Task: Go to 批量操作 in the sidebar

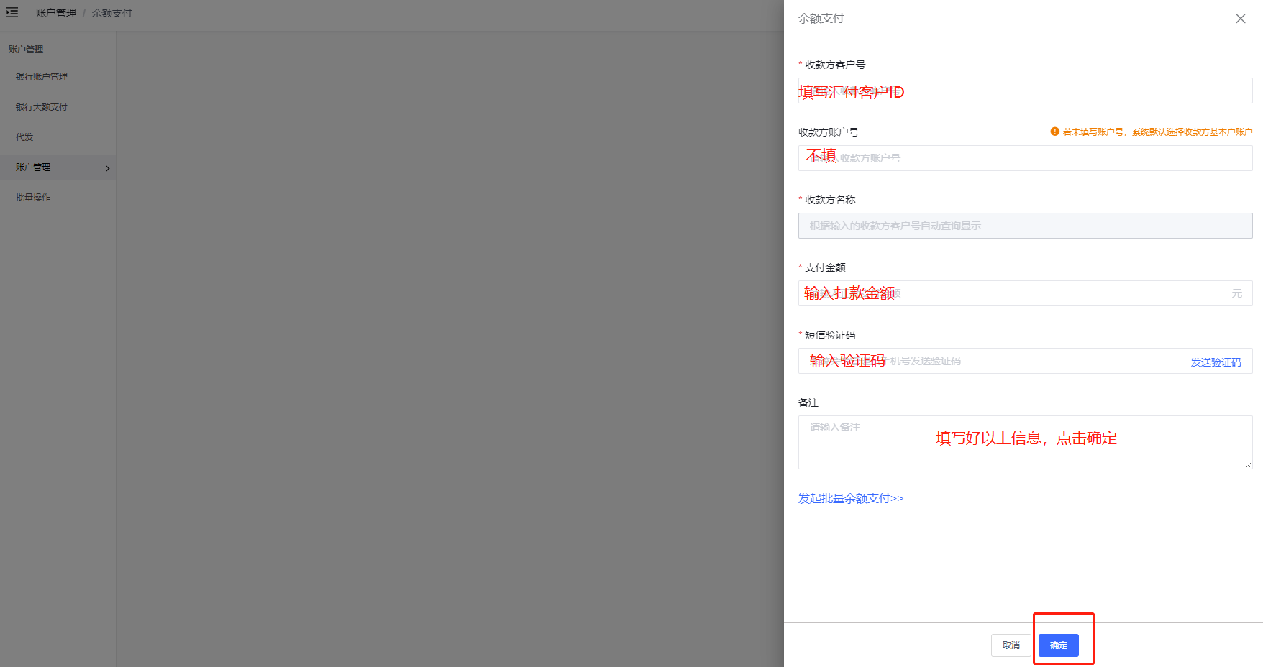Action: 33,198
